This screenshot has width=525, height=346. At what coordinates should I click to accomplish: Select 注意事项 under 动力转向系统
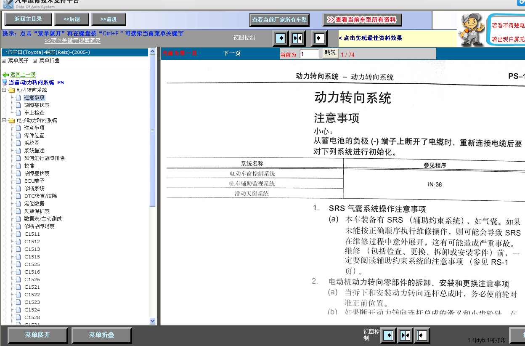click(x=34, y=98)
